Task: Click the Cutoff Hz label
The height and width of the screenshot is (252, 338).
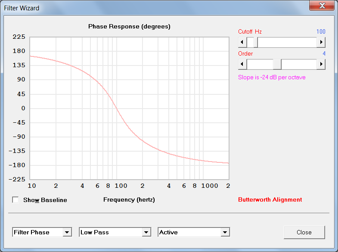Action: (x=250, y=31)
